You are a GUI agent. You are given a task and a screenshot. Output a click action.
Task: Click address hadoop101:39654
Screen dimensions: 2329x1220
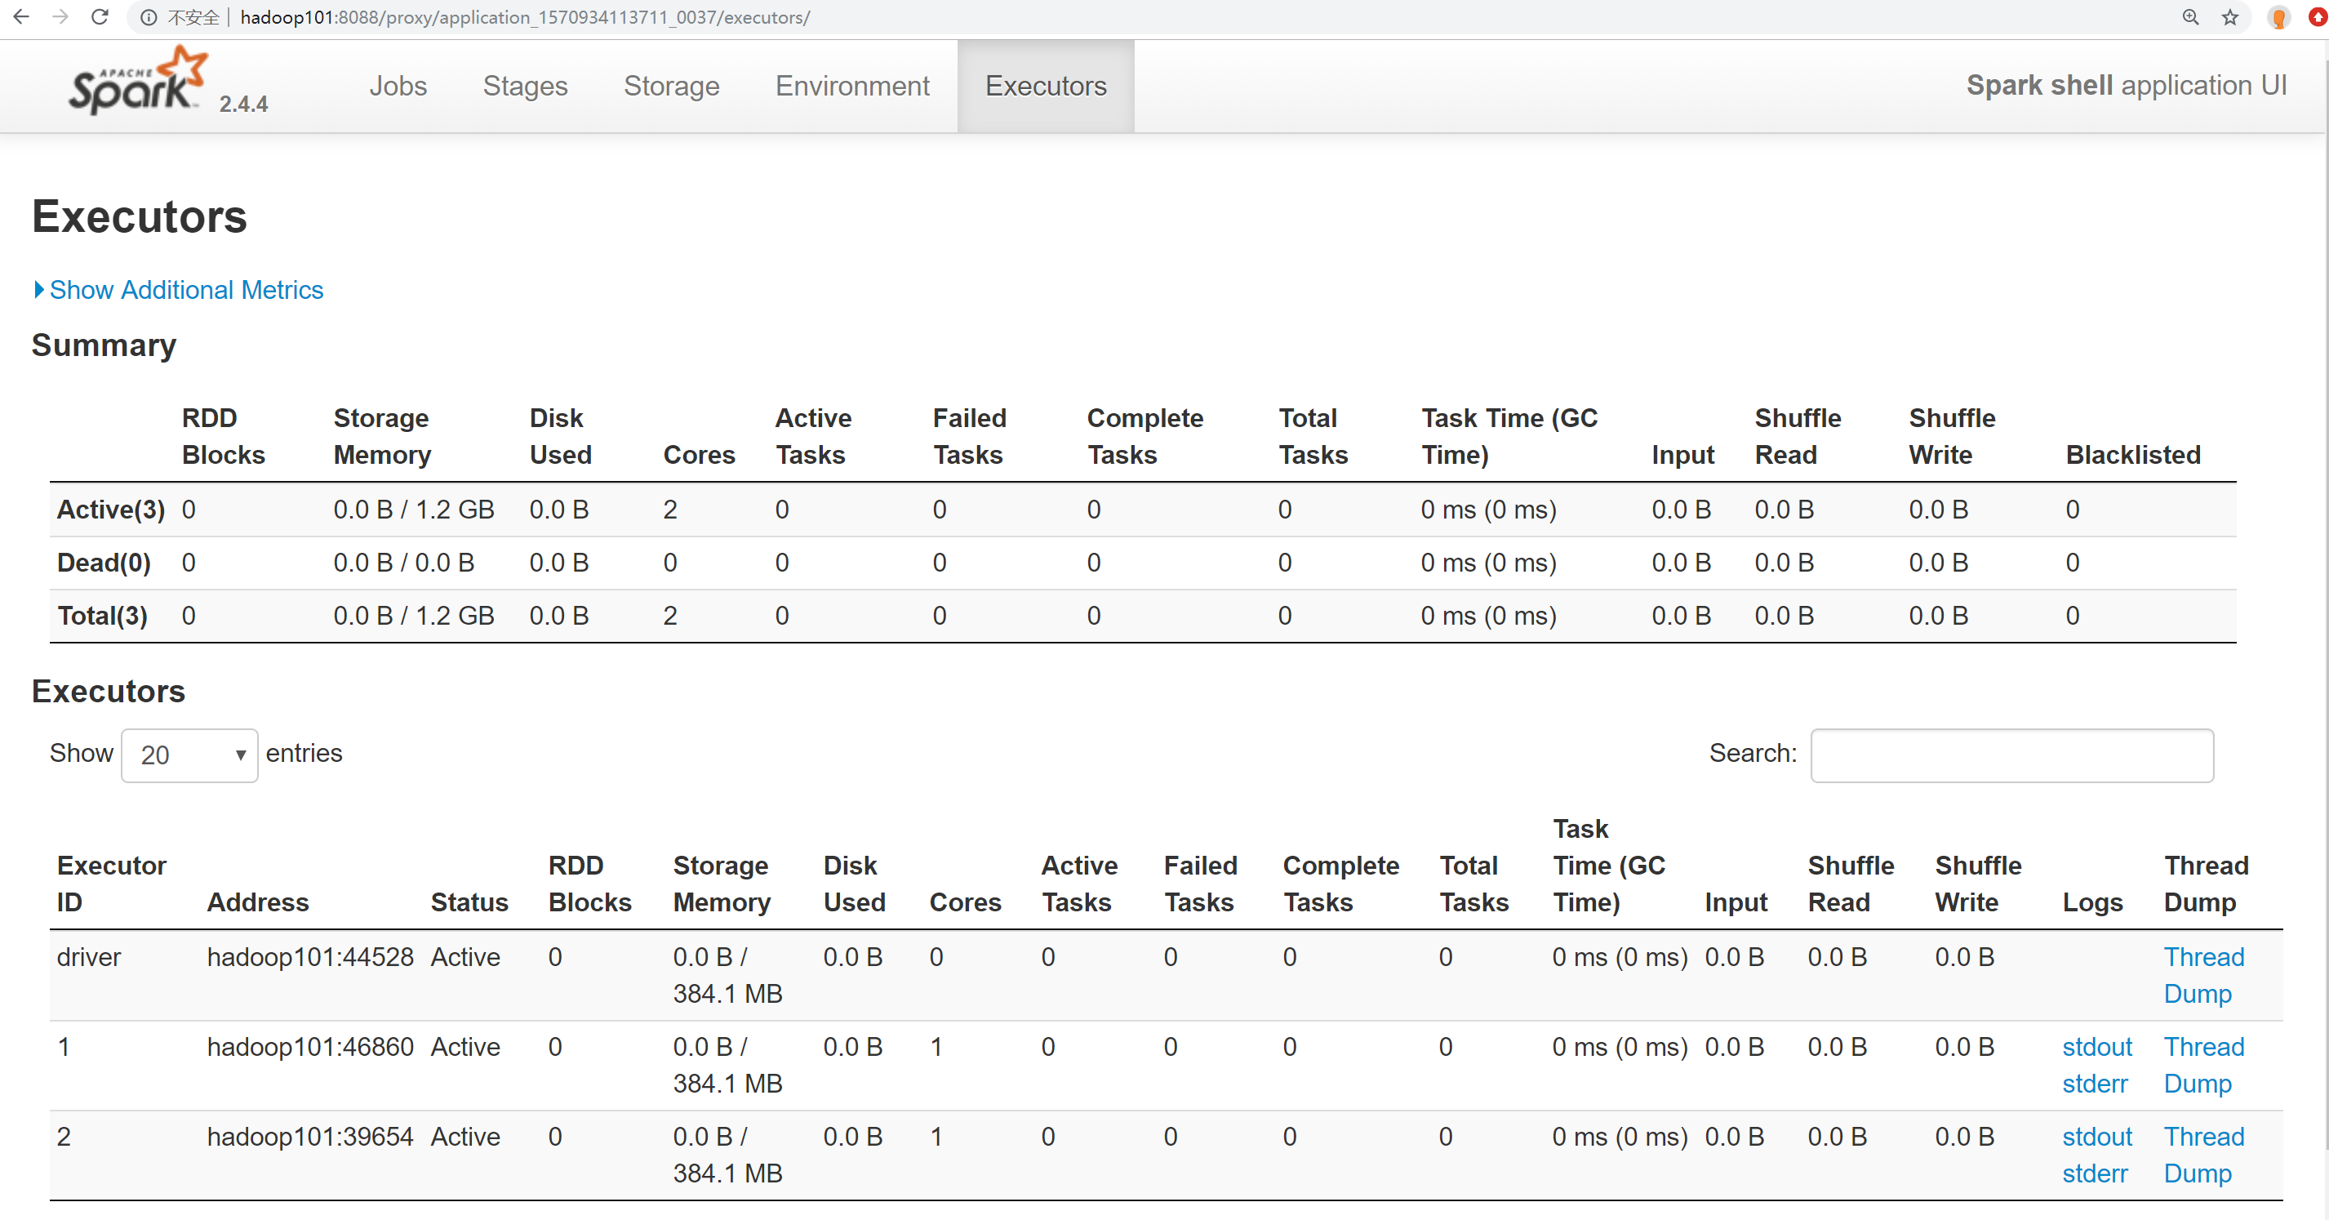point(310,1137)
